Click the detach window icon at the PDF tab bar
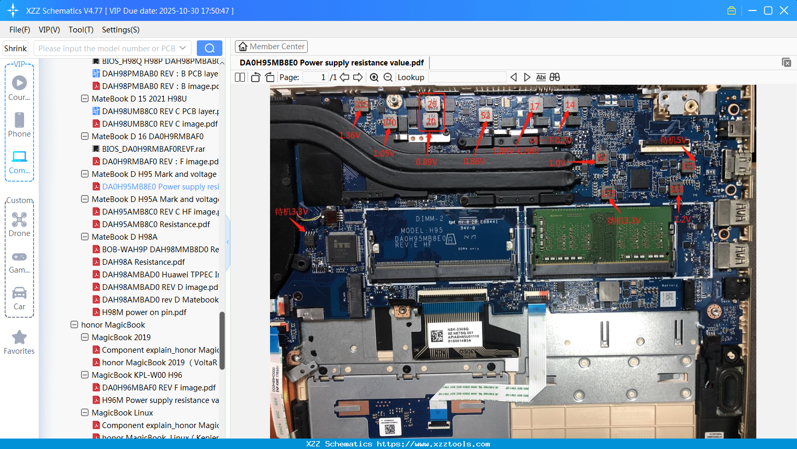 point(787,62)
